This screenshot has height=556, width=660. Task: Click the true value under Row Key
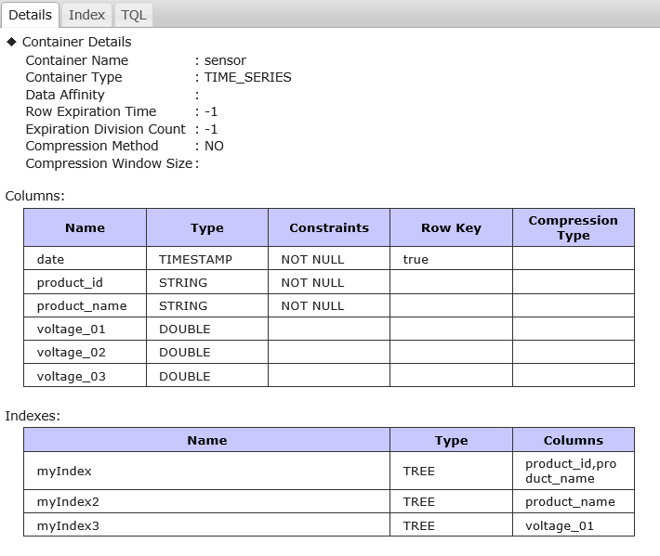point(416,259)
